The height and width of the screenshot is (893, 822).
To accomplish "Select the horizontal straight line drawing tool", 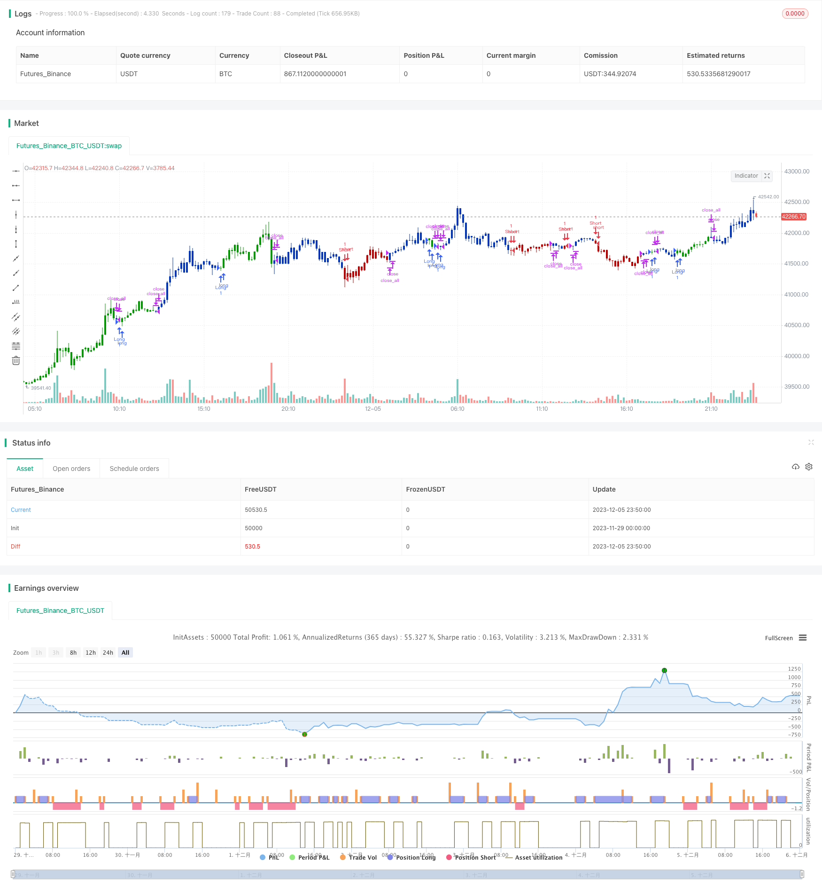I will [16, 171].
